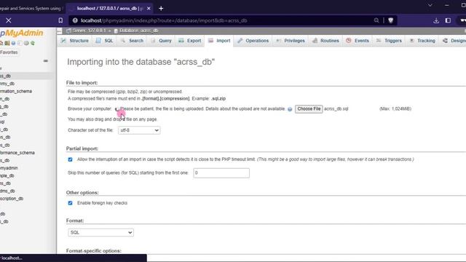Open the Brave Shields lion icon
Viewport: 466px width, 262px height.
[x=391, y=20]
